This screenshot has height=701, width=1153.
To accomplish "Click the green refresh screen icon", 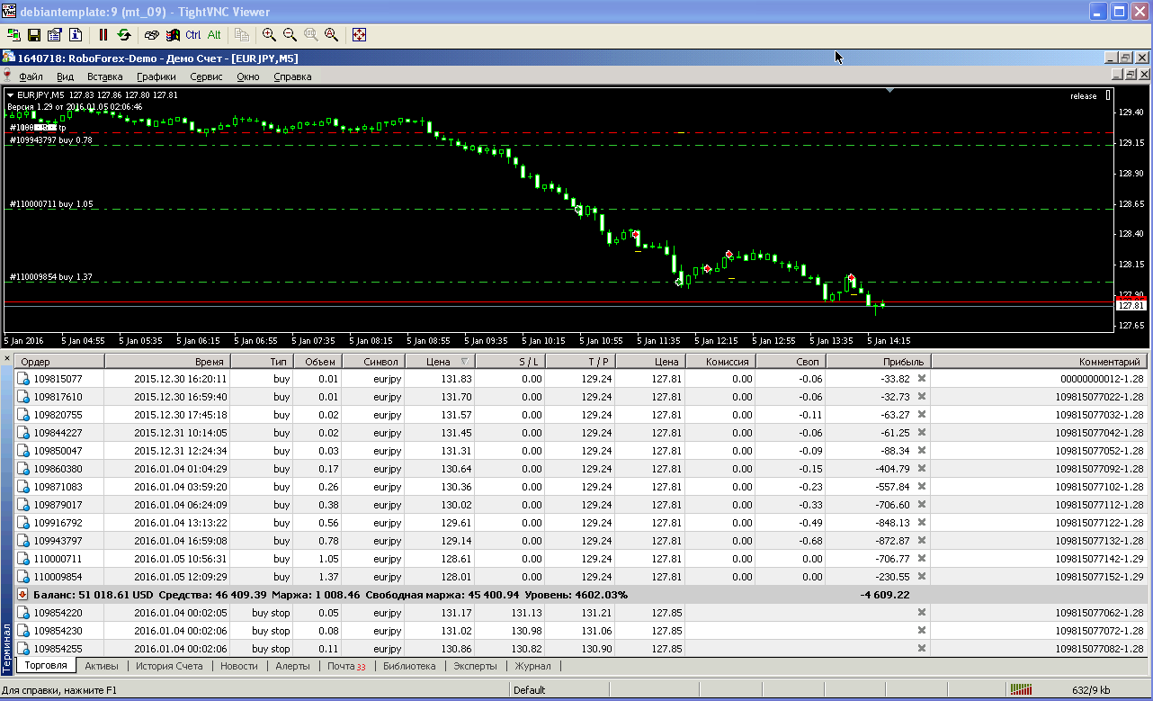I will [124, 34].
